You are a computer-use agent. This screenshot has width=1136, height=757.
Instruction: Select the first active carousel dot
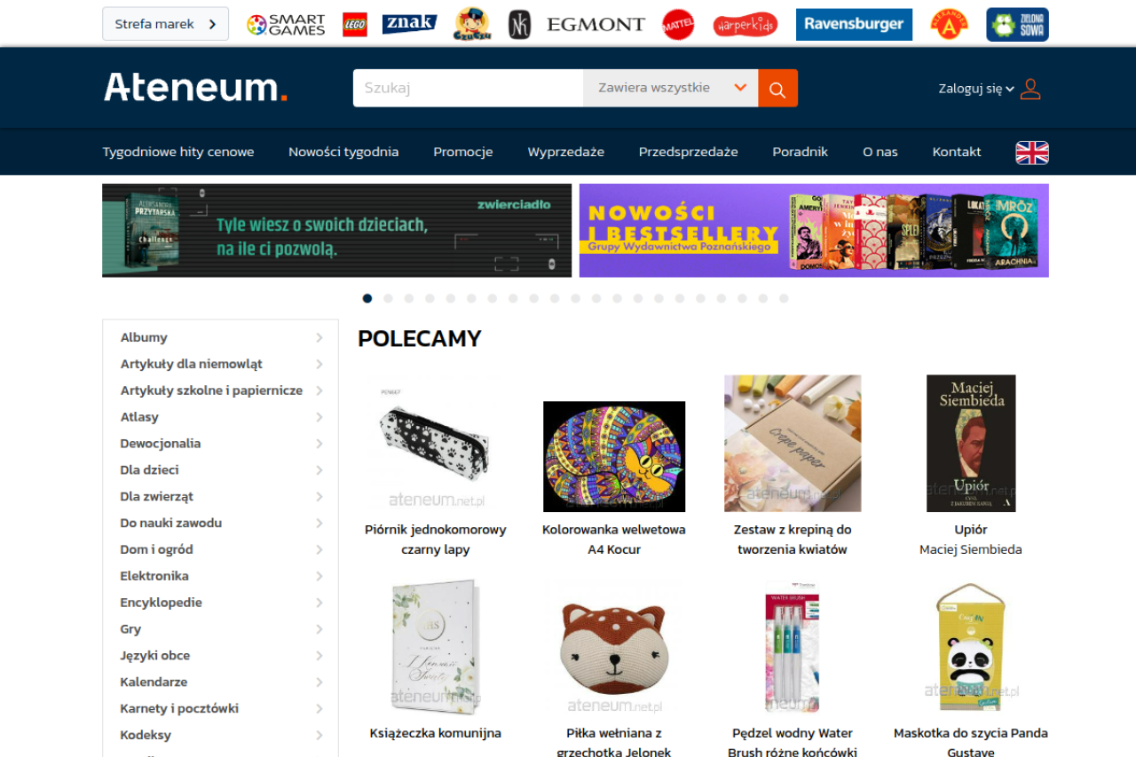(x=367, y=298)
